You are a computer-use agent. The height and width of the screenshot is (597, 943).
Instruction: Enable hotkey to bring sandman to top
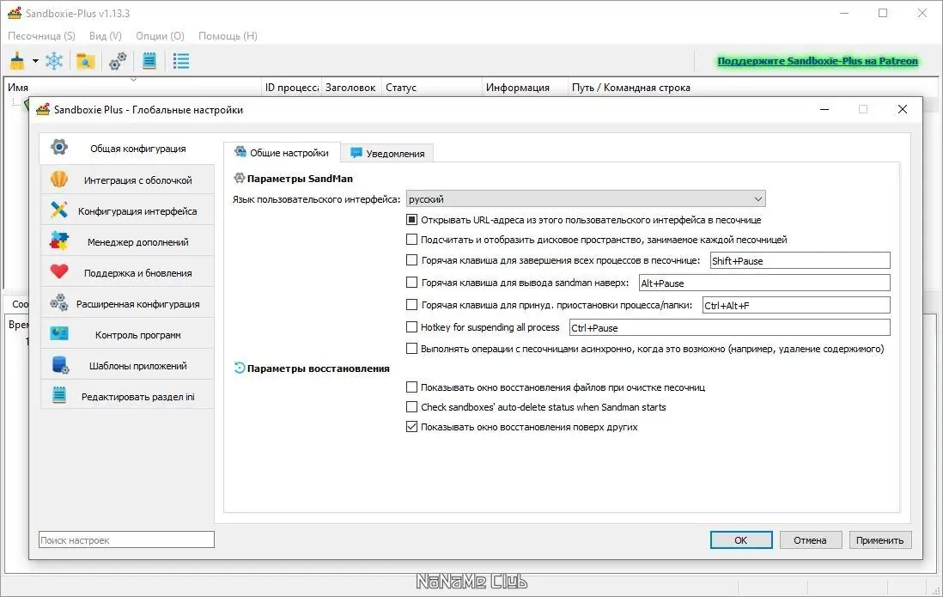(x=411, y=283)
